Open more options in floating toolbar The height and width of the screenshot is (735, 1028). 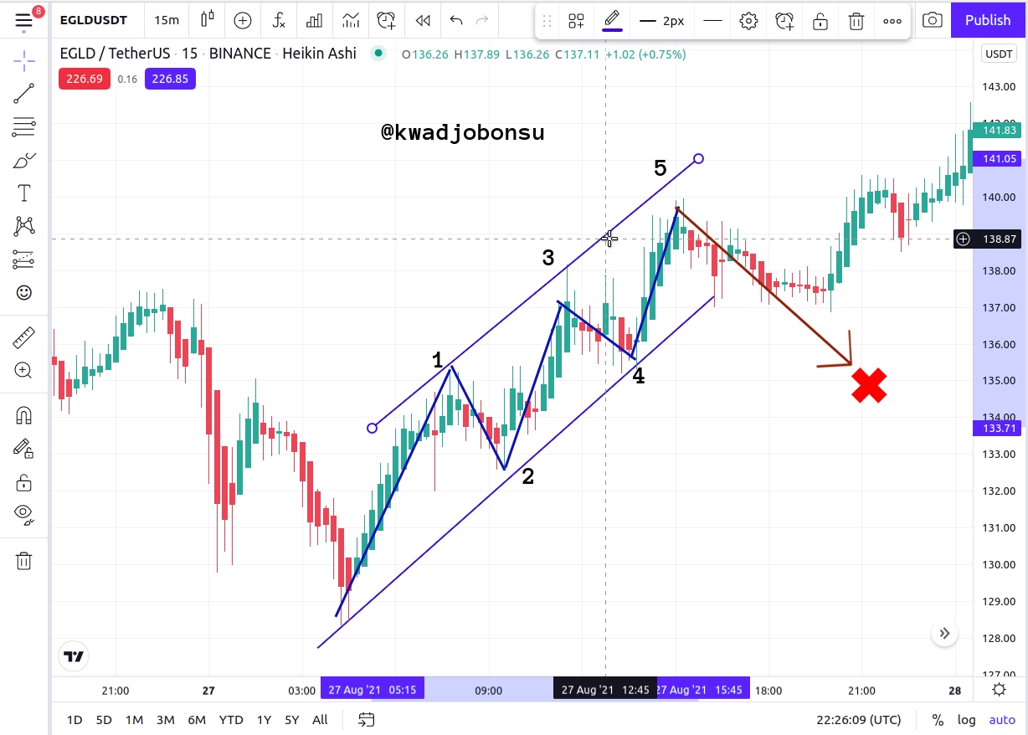892,21
